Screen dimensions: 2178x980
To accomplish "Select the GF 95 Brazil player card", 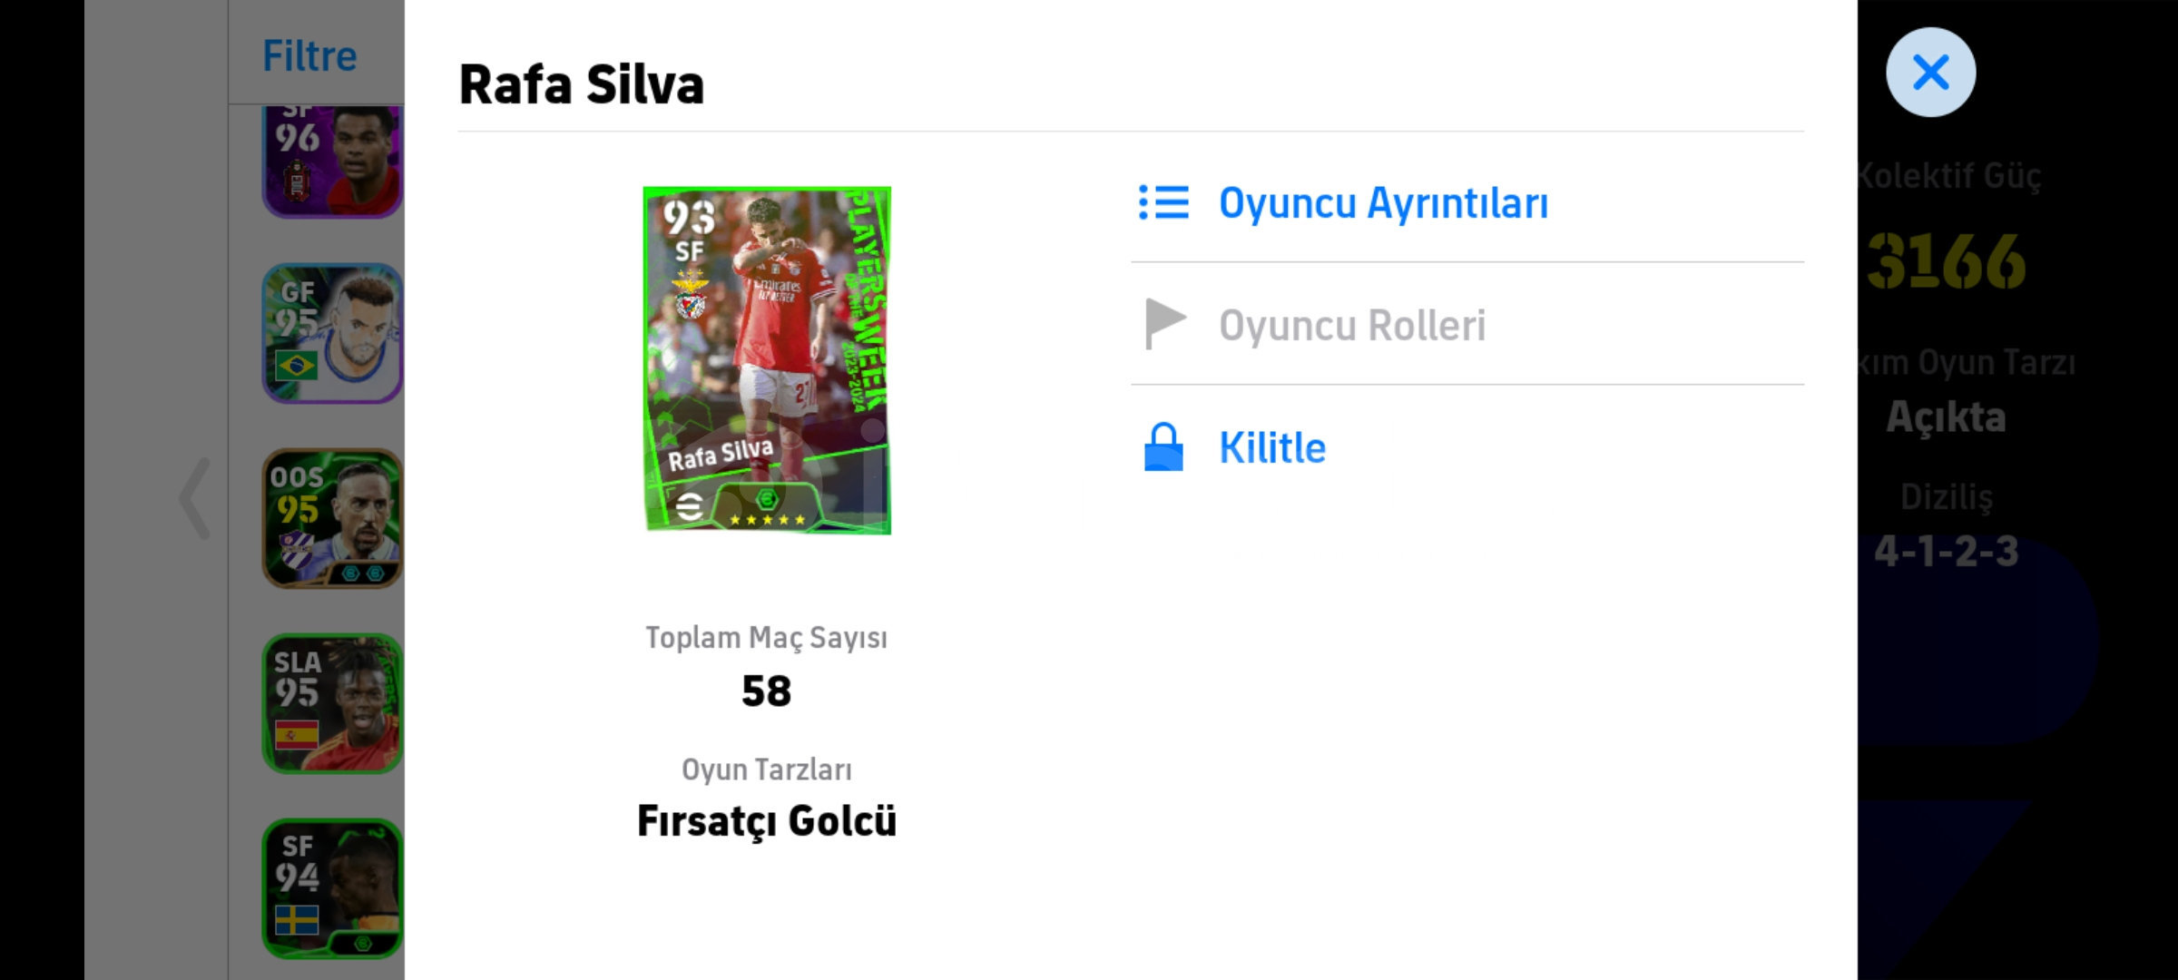I will tap(333, 333).
